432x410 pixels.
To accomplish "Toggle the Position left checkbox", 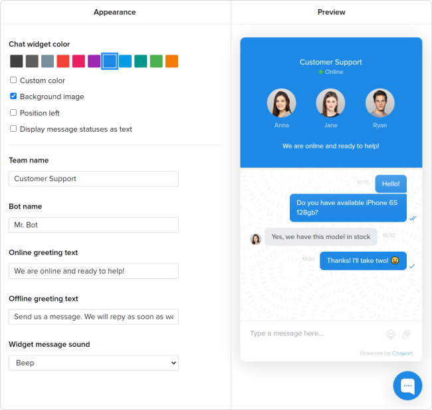I will pyautogui.click(x=13, y=112).
